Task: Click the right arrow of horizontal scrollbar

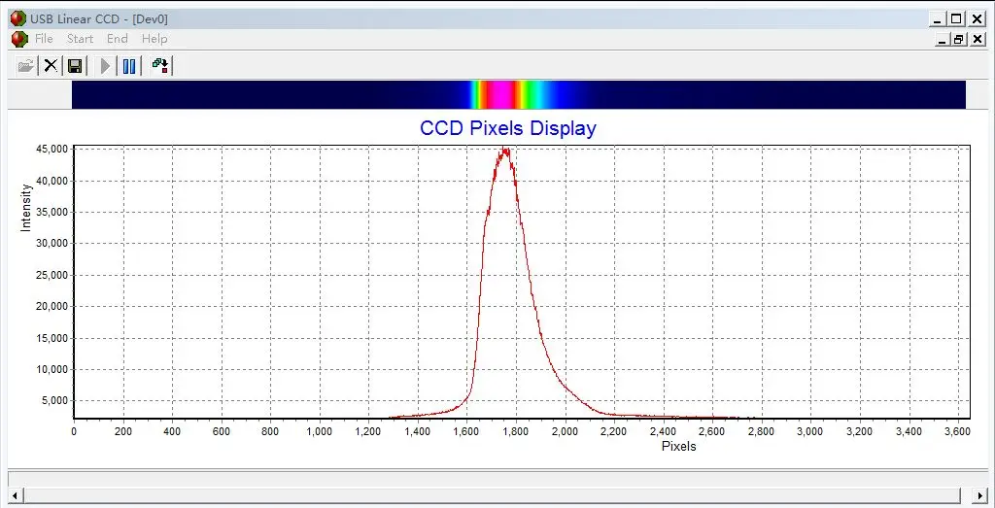Action: coord(981,494)
